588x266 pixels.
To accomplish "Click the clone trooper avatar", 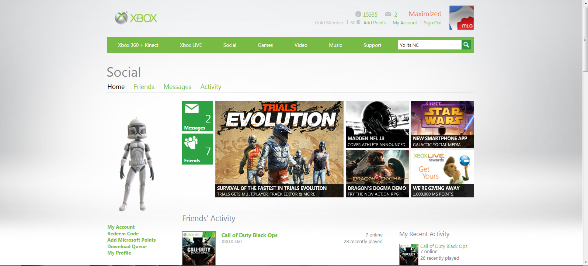I will [x=137, y=164].
